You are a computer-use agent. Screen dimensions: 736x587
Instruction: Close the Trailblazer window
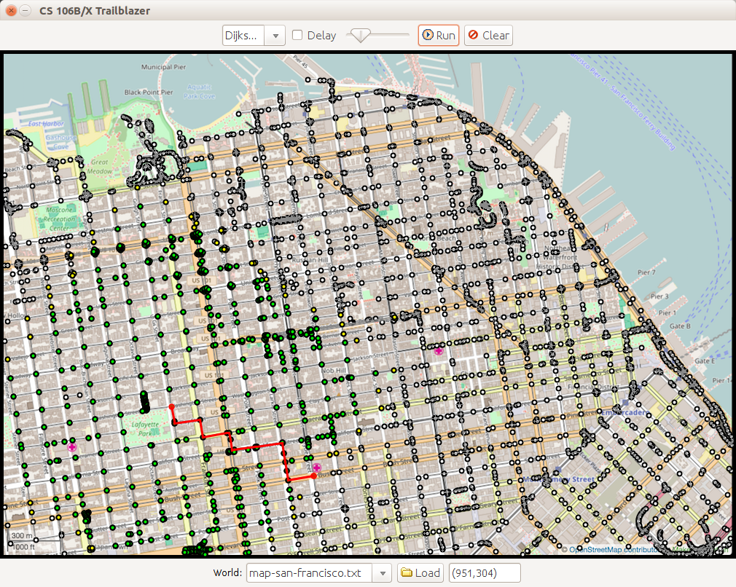[11, 11]
